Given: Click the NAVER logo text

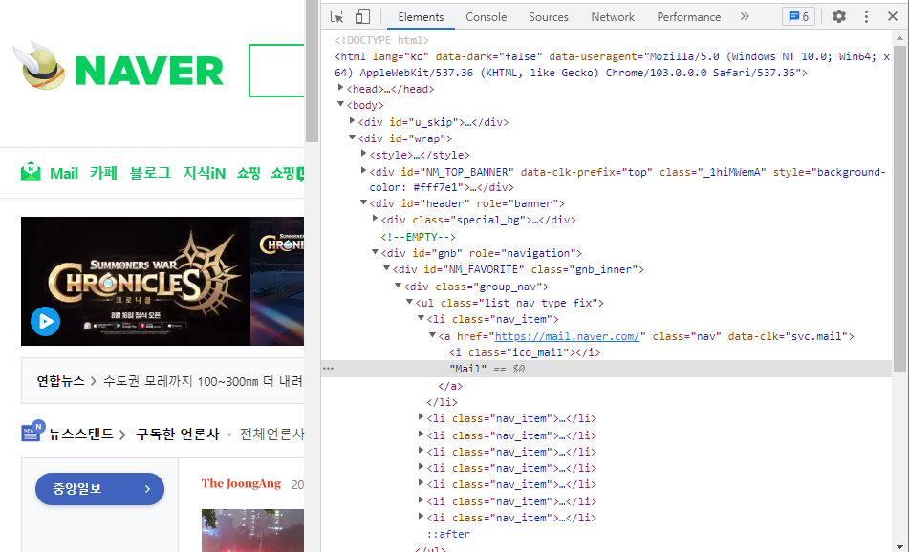Looking at the screenshot, I should pyautogui.click(x=149, y=72).
